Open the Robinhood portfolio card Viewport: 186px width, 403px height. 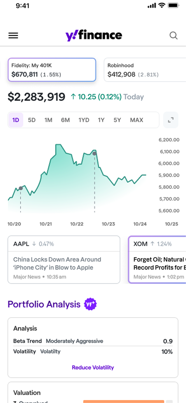tap(145, 70)
